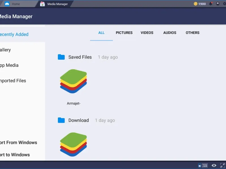Select the OTHERS filter tab
Image resolution: width=226 pixels, height=169 pixels.
[x=192, y=33]
